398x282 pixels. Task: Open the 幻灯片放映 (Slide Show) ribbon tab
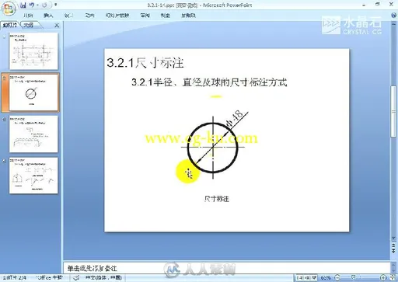point(117,16)
